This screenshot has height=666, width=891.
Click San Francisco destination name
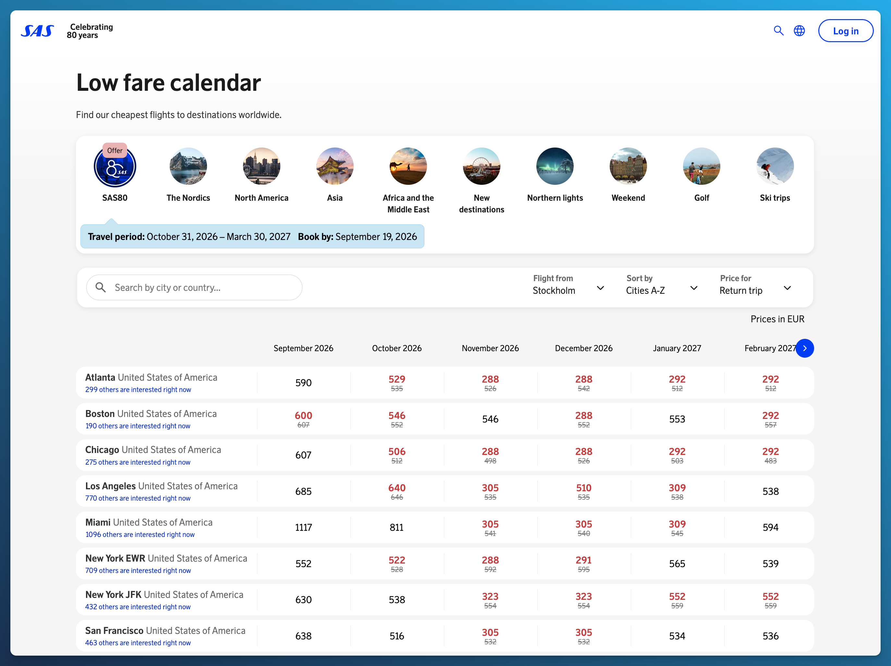click(x=115, y=631)
